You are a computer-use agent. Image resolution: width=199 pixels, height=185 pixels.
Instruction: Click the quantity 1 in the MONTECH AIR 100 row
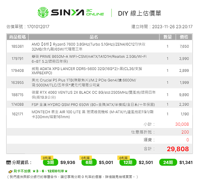click(x=167, y=114)
